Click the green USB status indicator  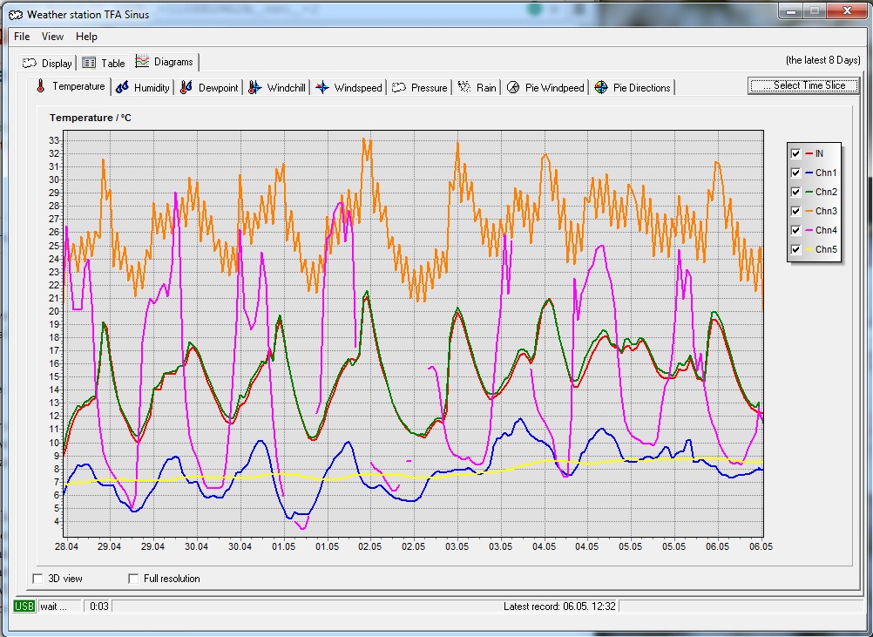click(24, 607)
